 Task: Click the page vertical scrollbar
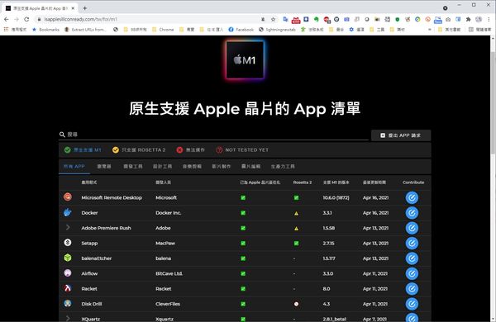[494, 104]
